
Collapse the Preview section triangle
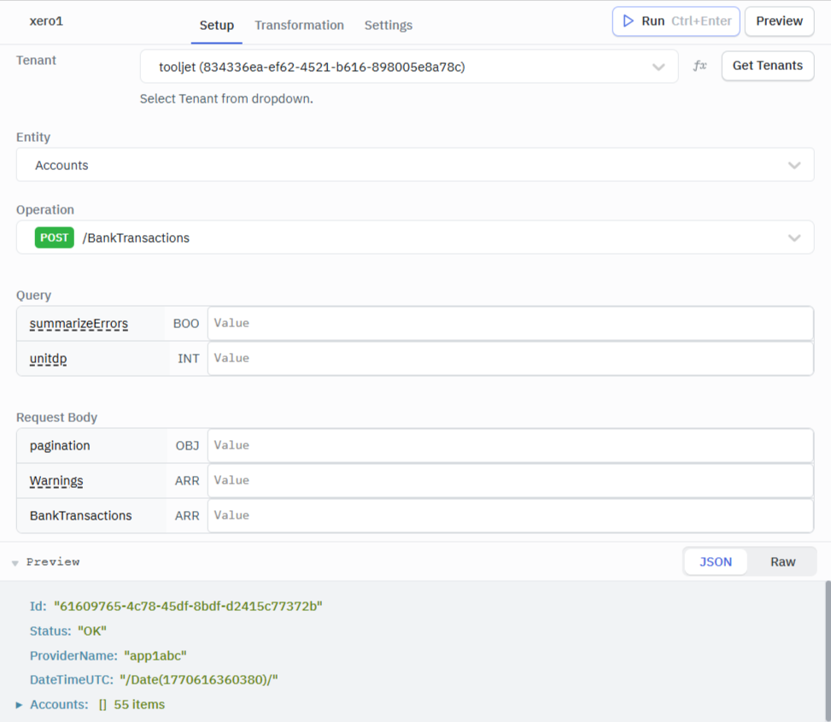tap(15, 561)
